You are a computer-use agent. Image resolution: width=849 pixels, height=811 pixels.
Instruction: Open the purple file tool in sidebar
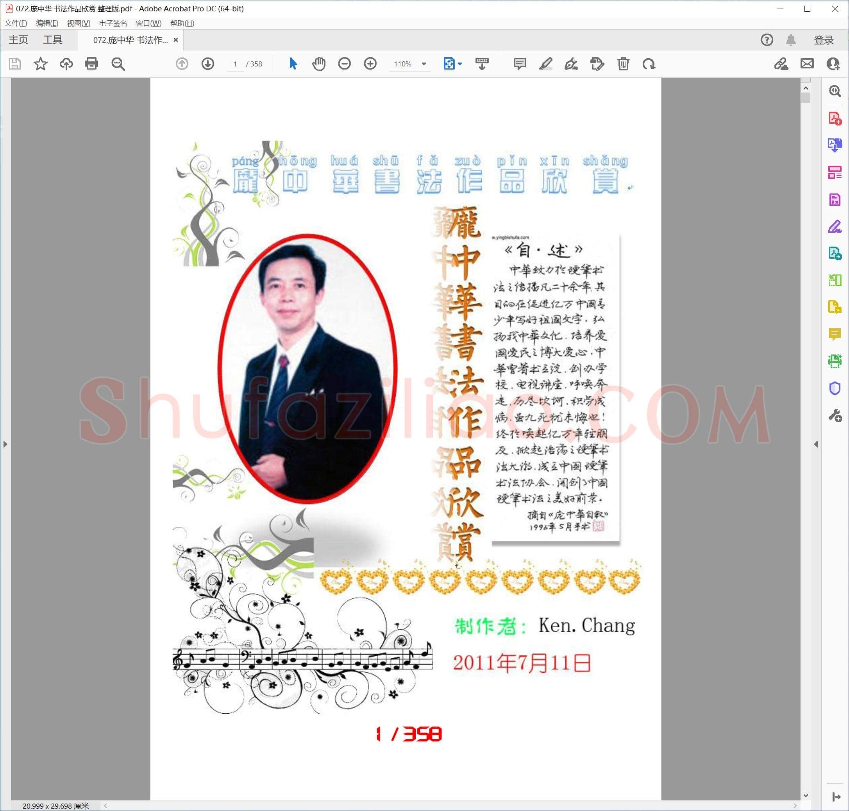click(835, 199)
